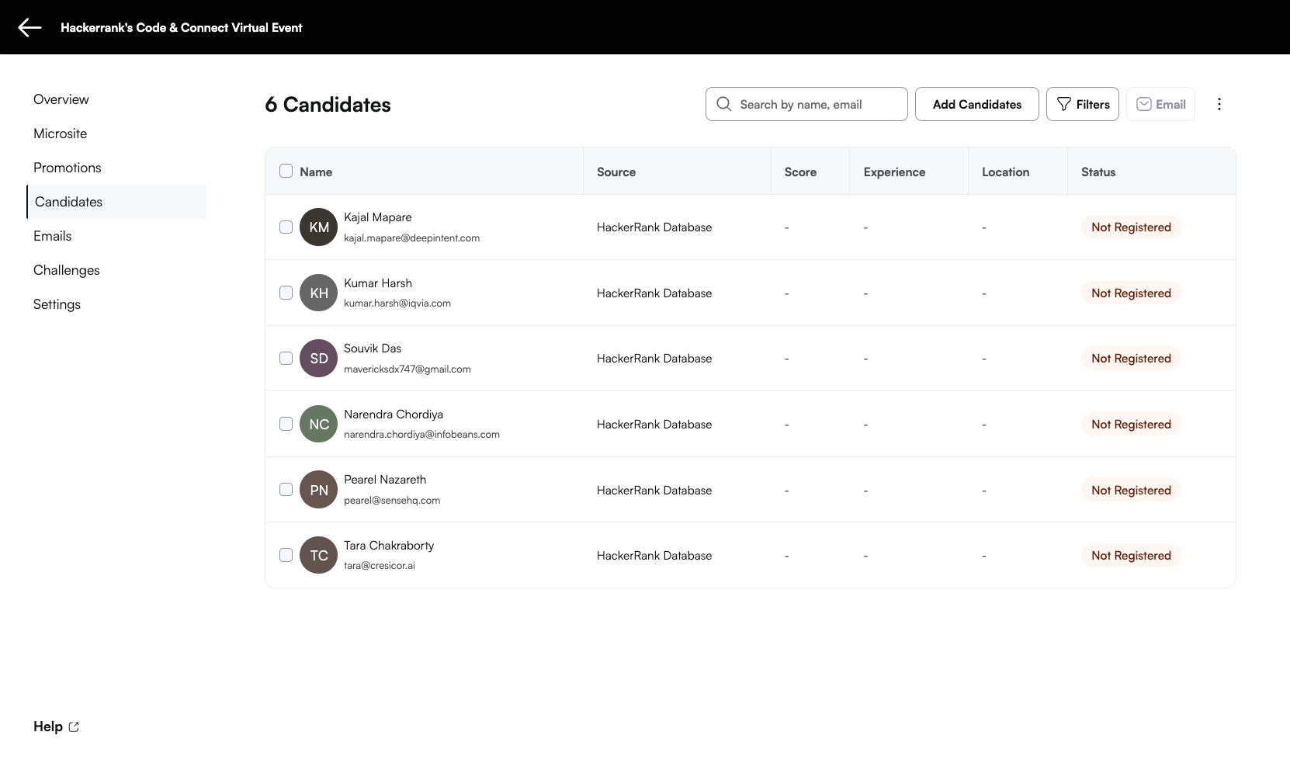Click Not Registered status for Tara Chakraborty
The width and height of the screenshot is (1290, 770).
pyautogui.click(x=1131, y=555)
